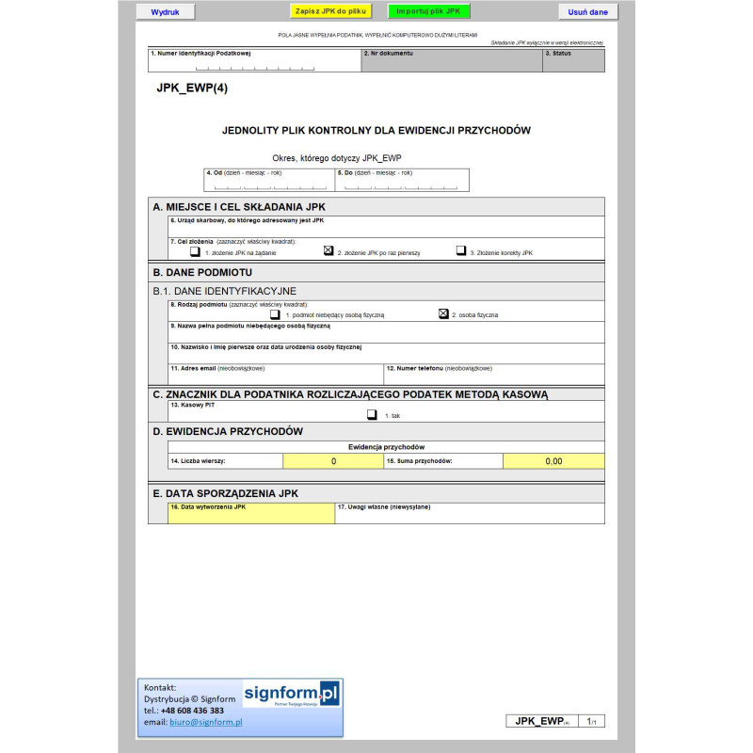Image resolution: width=753 pixels, height=753 pixels.
Task: Click the signform.pl logo
Action: 291,696
